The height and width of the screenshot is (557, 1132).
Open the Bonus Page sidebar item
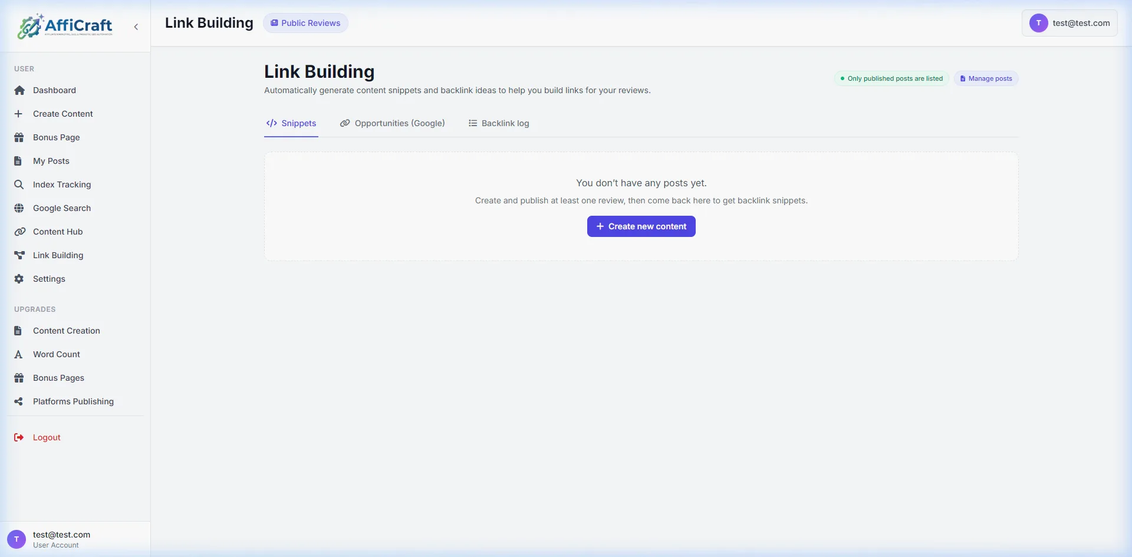(x=56, y=137)
